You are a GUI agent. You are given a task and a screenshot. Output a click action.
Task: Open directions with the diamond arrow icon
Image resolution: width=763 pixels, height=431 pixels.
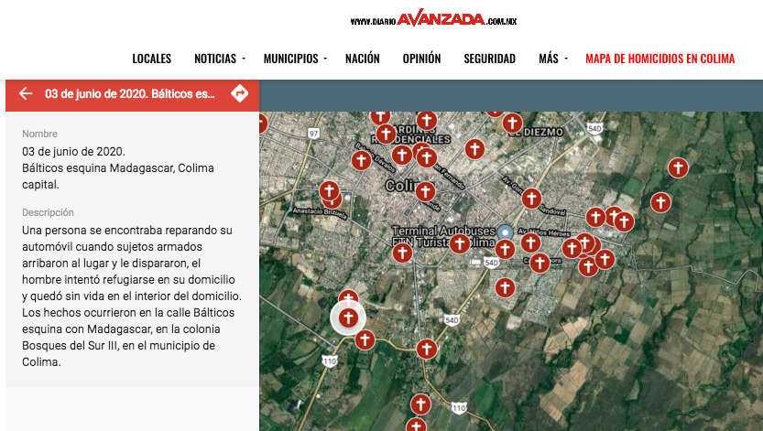[239, 93]
